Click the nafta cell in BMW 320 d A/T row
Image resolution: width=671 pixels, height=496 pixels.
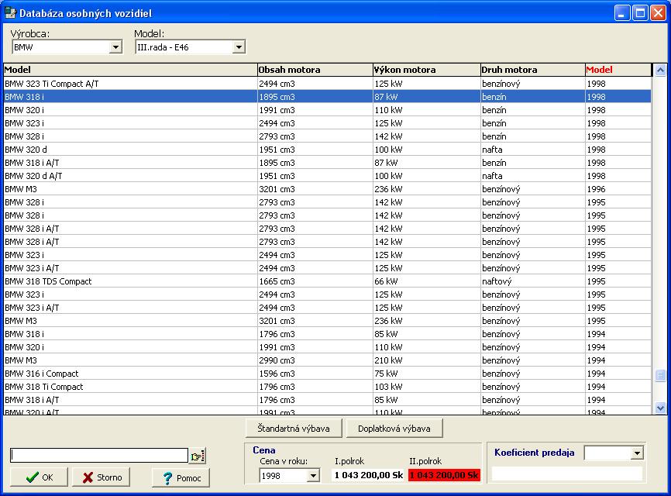pos(533,176)
